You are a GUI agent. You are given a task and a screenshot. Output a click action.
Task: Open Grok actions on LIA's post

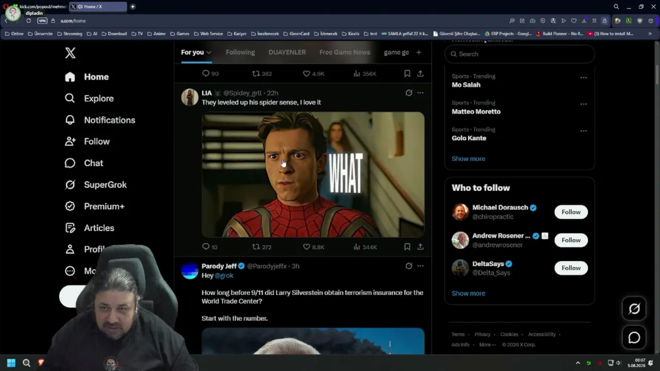tap(408, 93)
